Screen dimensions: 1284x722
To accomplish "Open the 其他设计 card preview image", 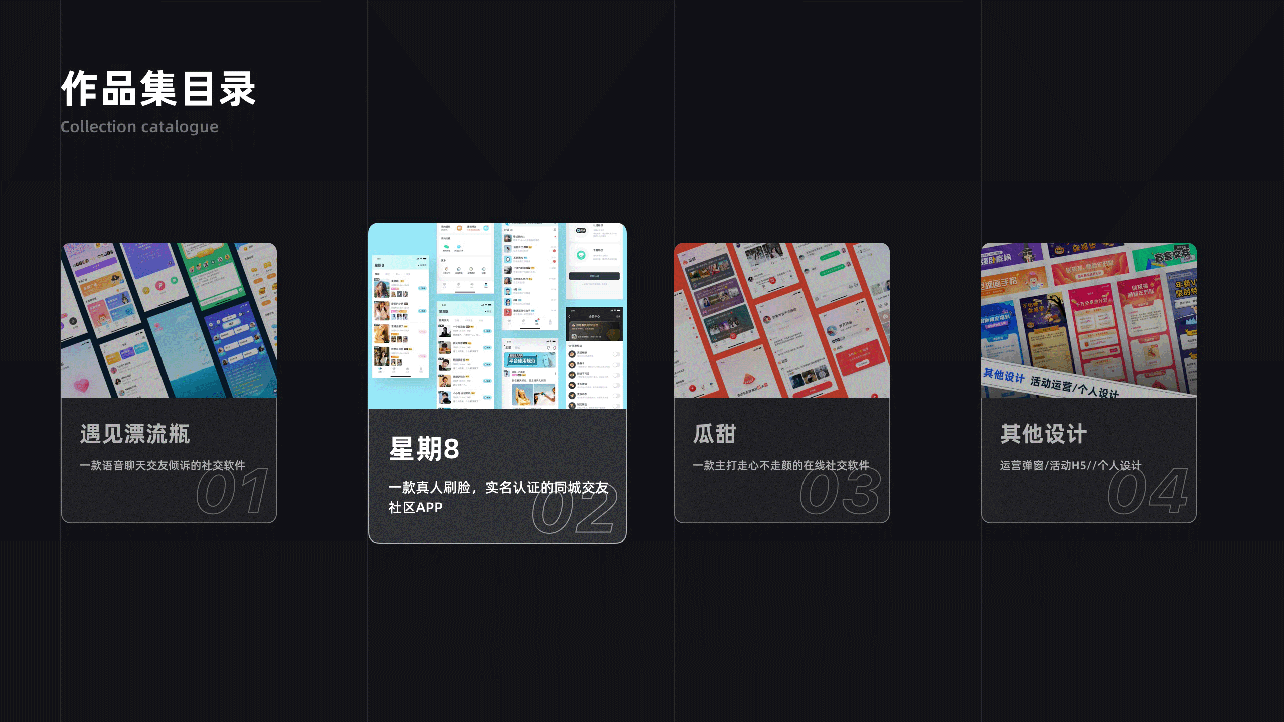I will coord(1089,320).
